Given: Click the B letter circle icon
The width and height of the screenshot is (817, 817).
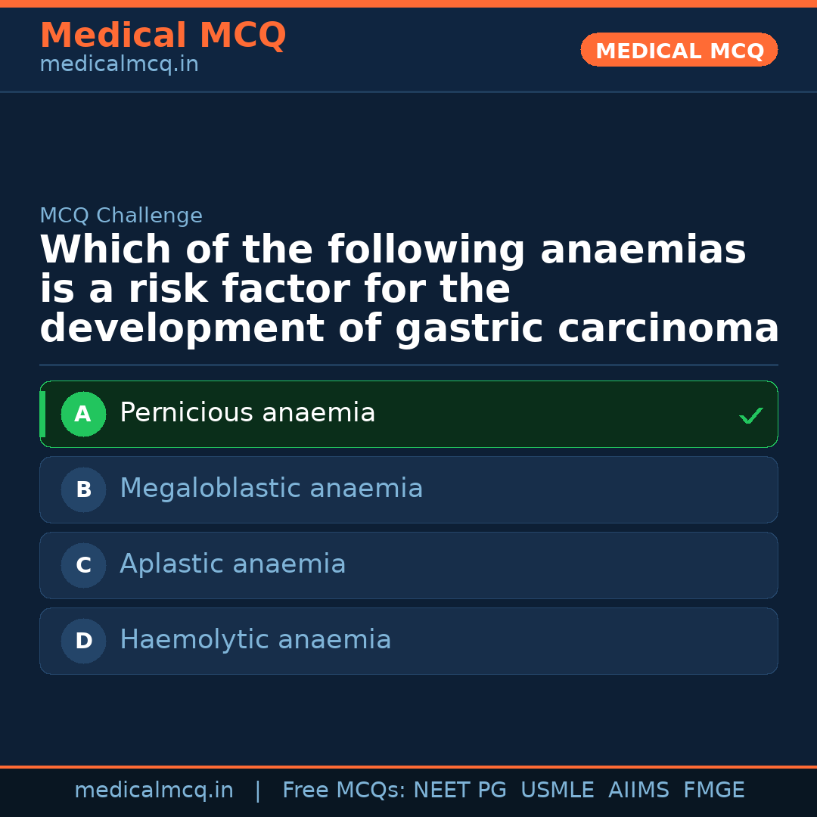Looking at the screenshot, I should pyautogui.click(x=83, y=489).
